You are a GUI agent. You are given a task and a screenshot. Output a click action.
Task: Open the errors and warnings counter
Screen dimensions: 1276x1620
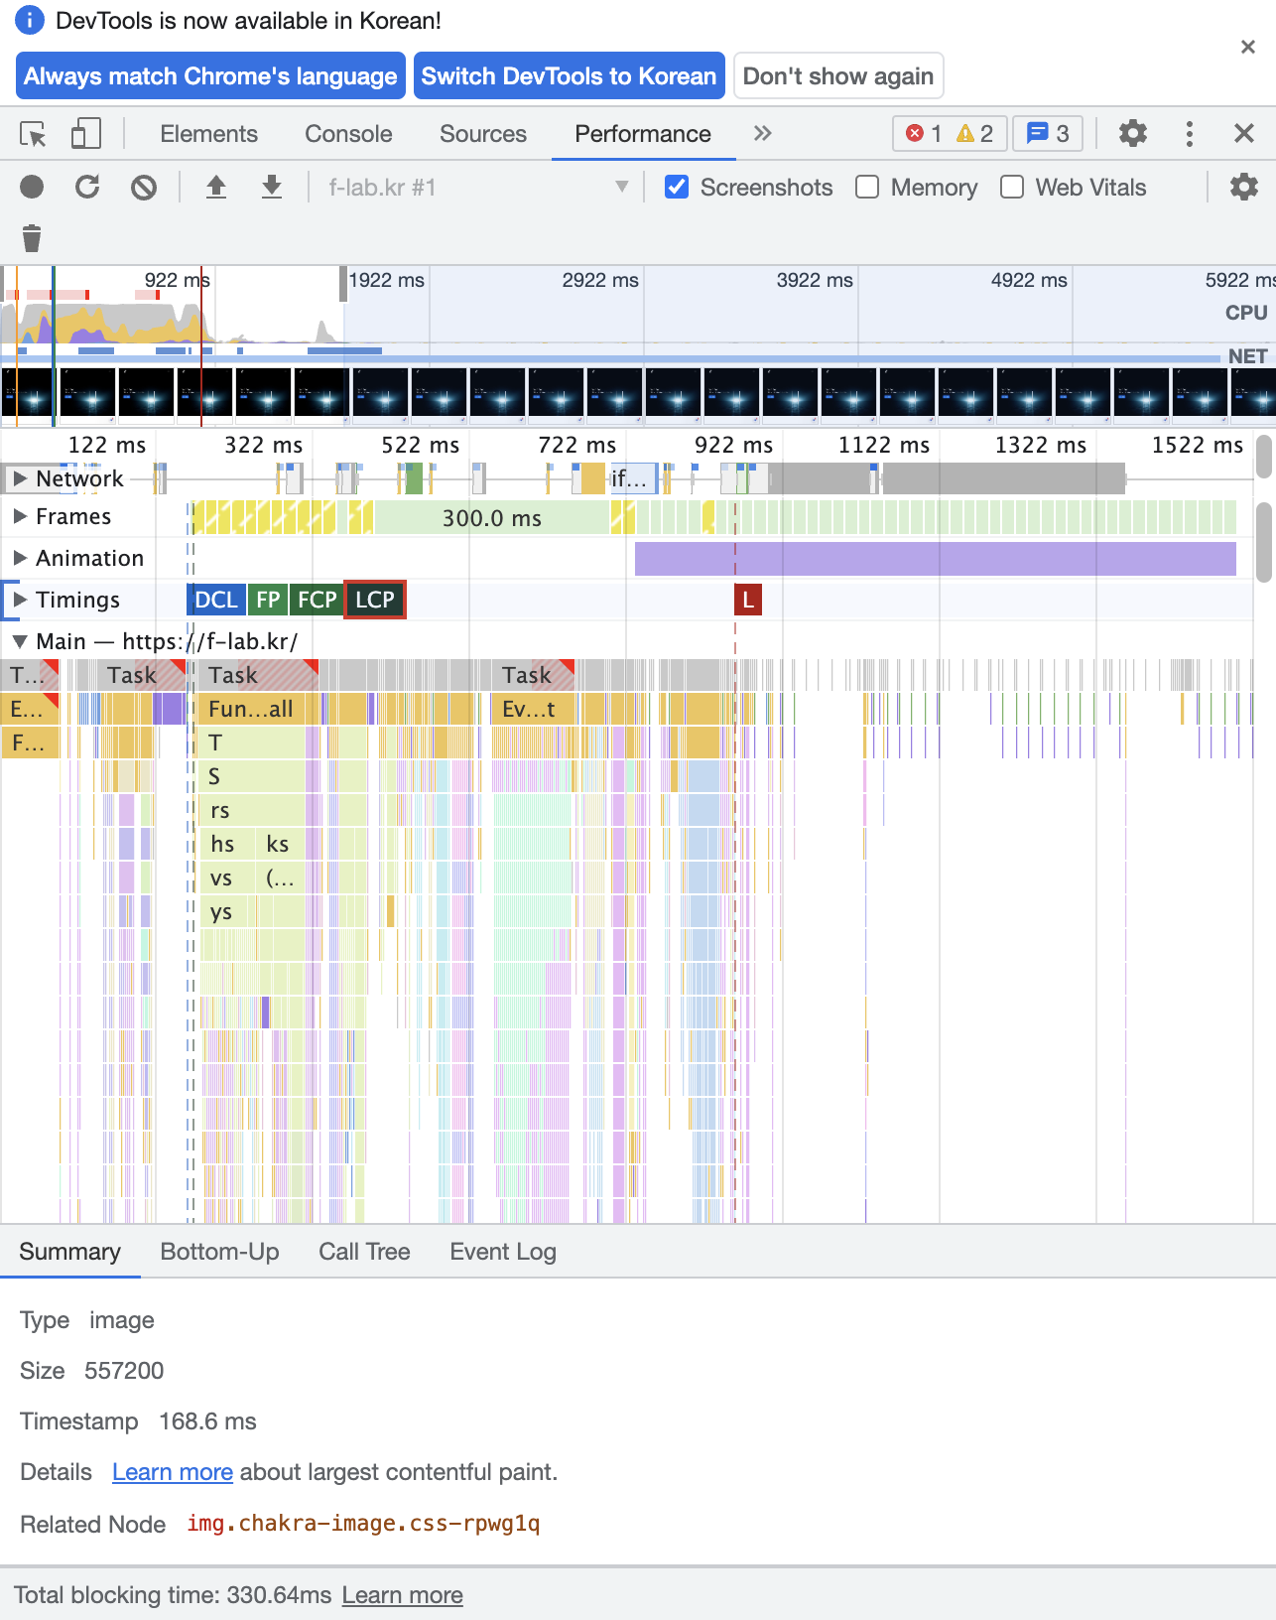pos(950,134)
